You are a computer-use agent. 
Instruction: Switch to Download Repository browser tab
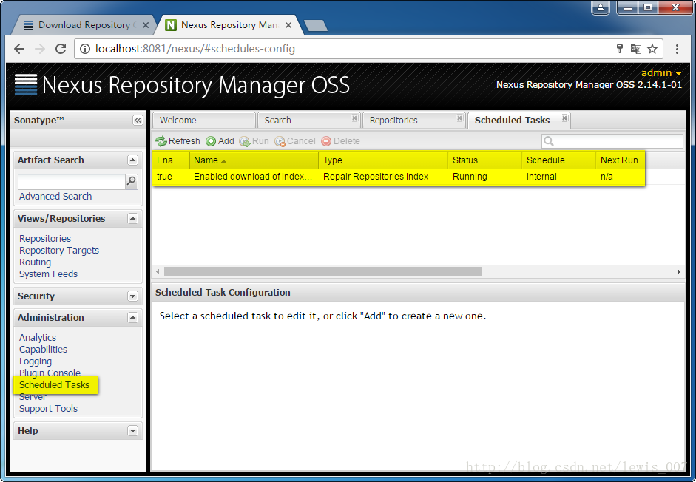pos(84,25)
